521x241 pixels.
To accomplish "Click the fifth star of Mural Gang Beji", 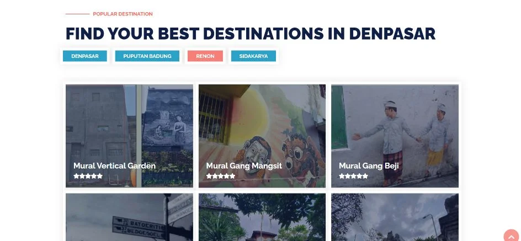I will pos(365,176).
